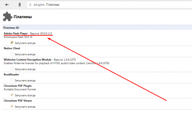
Task: Click the puzzle piece Плагины icon
Action: [x=8, y=17]
